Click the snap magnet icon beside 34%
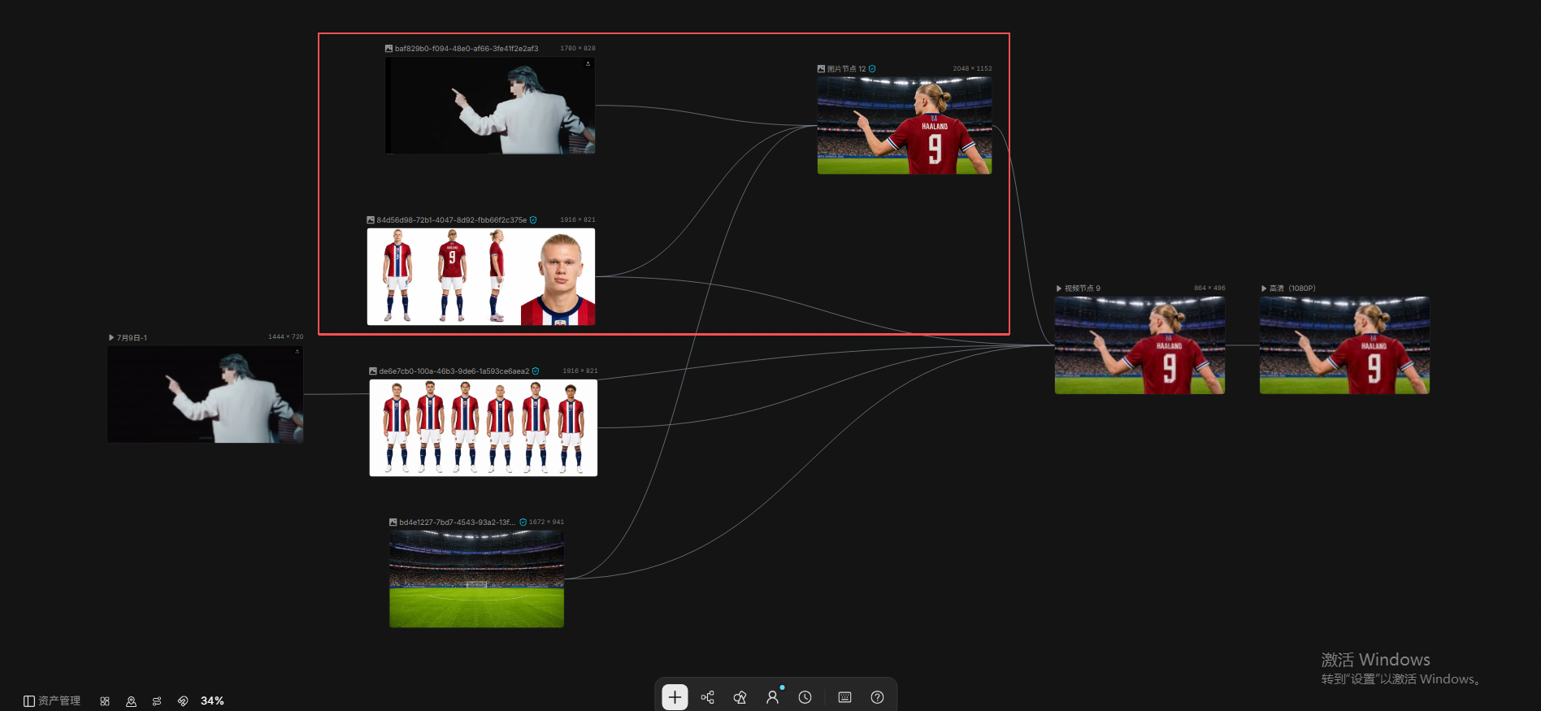The width and height of the screenshot is (1541, 711). [183, 701]
